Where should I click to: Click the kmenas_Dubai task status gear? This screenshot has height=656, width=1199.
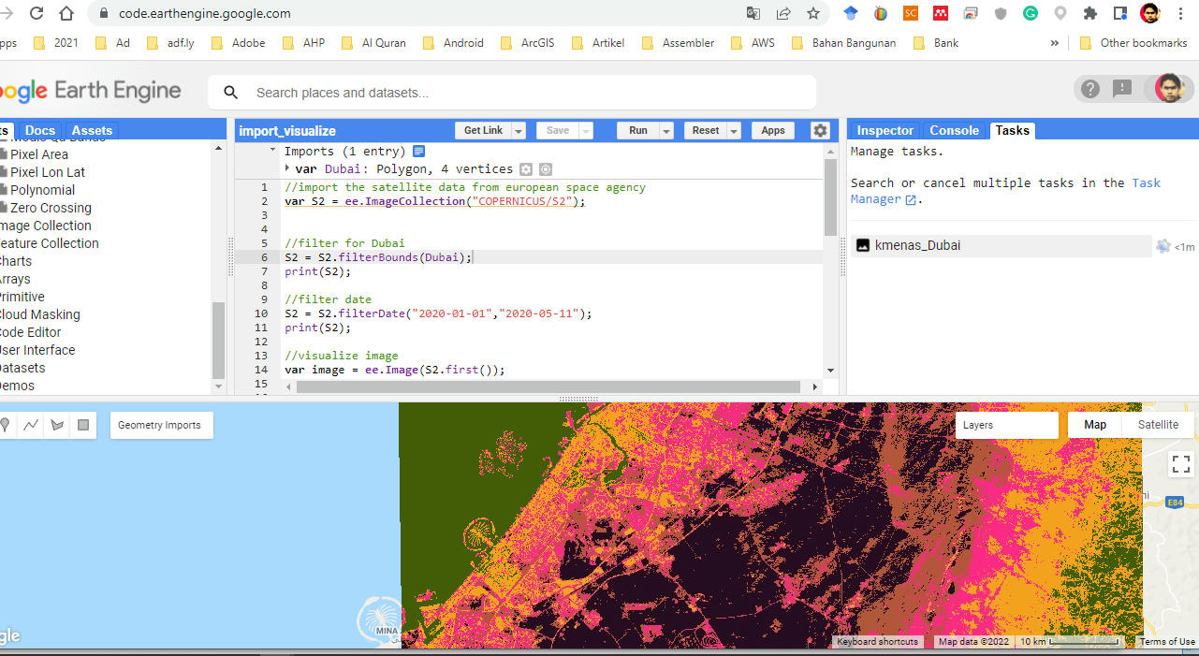1162,246
